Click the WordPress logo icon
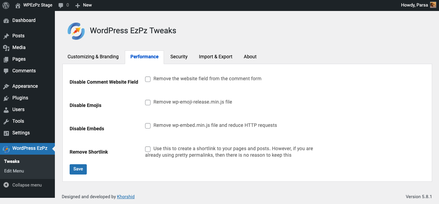This screenshot has width=439, height=204. click(x=5, y=5)
